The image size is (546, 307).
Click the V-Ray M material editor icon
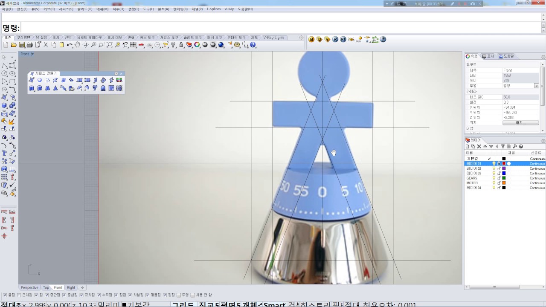point(311,39)
